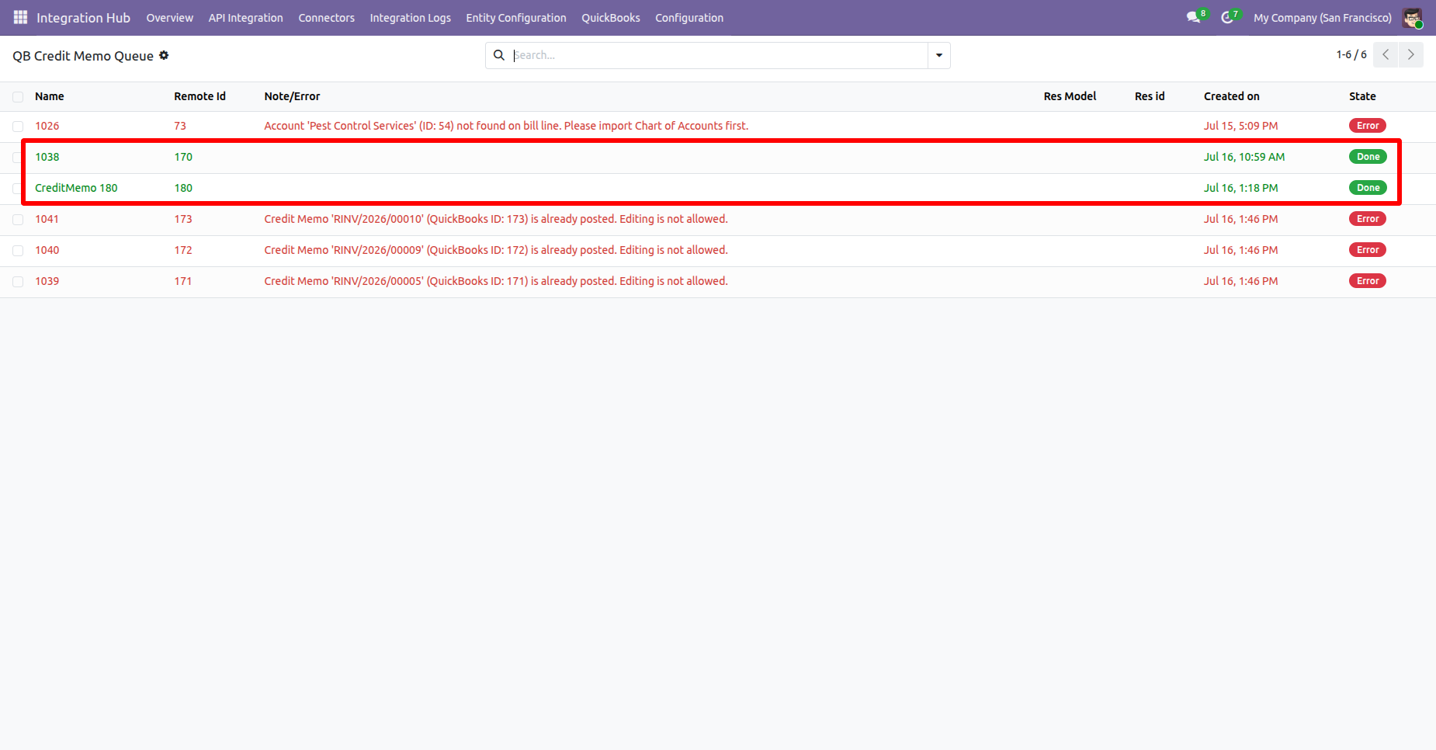This screenshot has height=750, width=1436.
Task: Open the apps grid menu icon
Action: pyautogui.click(x=20, y=17)
